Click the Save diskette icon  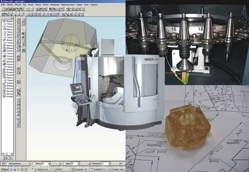(10, 9)
